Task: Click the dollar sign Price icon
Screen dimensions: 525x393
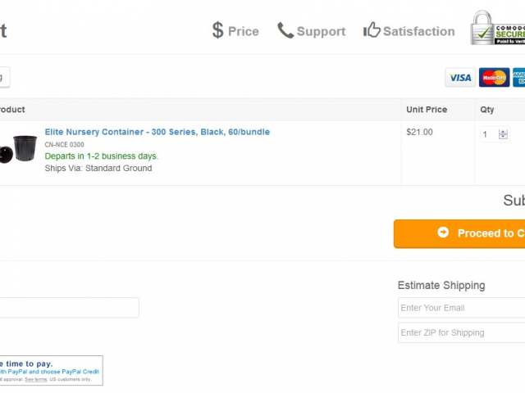Action: pyautogui.click(x=217, y=30)
